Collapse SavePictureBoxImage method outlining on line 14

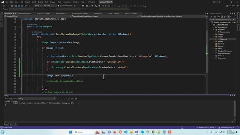point(21,34)
